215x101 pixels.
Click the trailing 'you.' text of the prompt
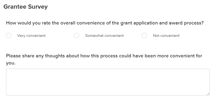click(11, 63)
